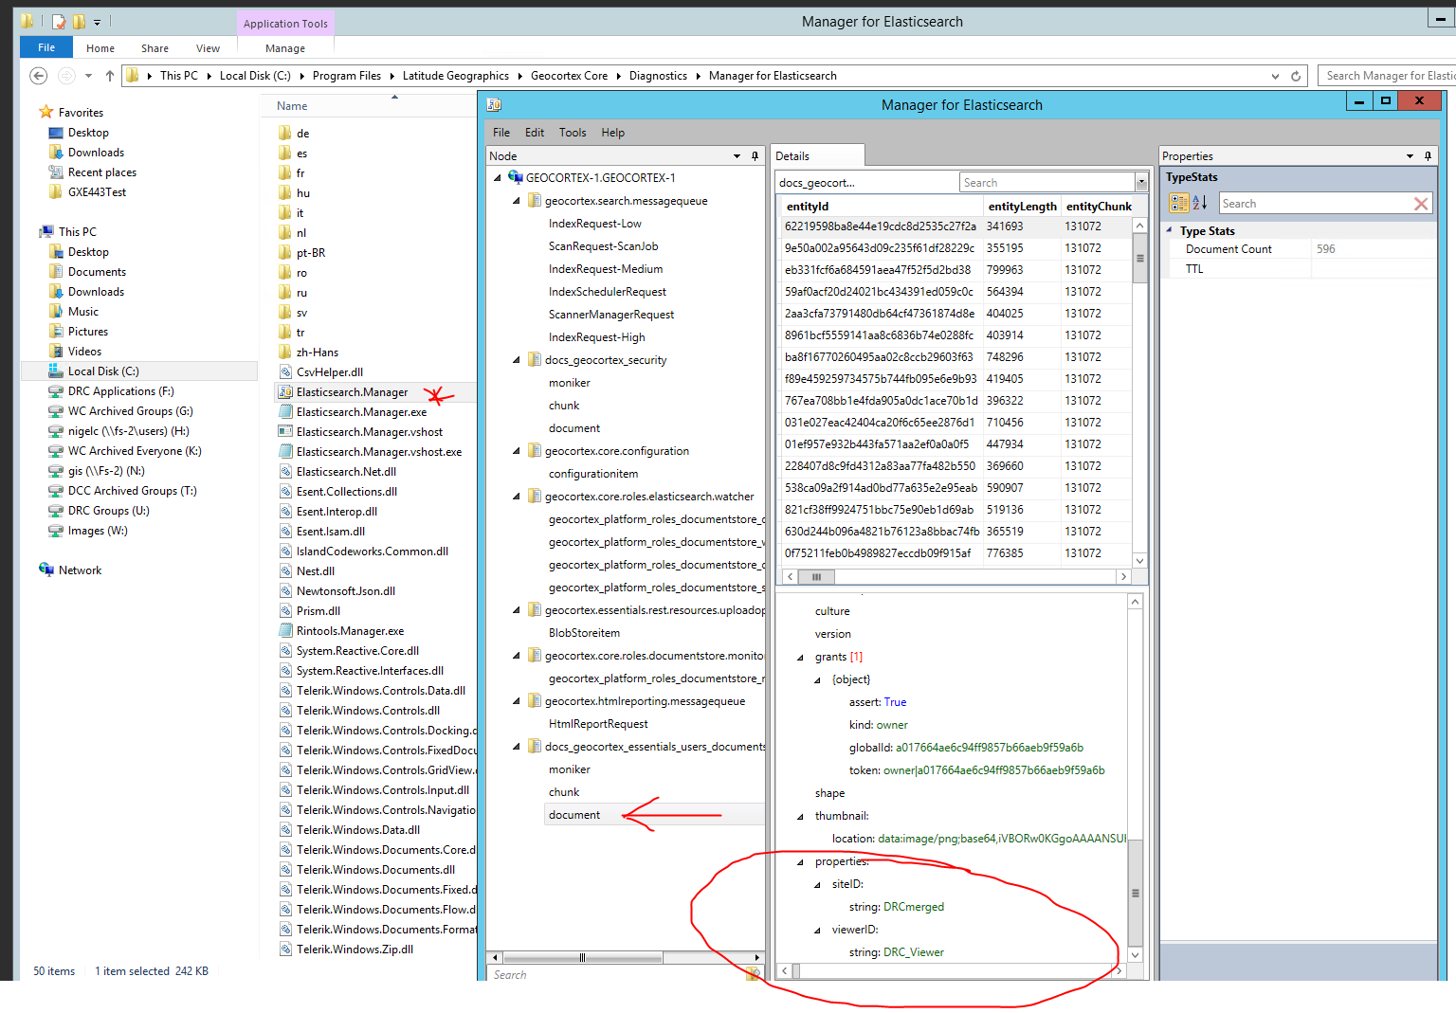The width and height of the screenshot is (1456, 1013).
Task: Select the IndexRequest-Low node
Action: 594,224
